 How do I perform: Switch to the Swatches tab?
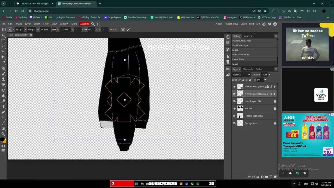(248, 36)
